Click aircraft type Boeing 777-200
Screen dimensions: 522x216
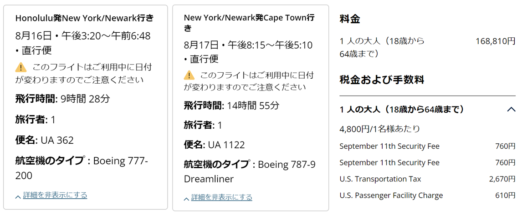click(82, 168)
